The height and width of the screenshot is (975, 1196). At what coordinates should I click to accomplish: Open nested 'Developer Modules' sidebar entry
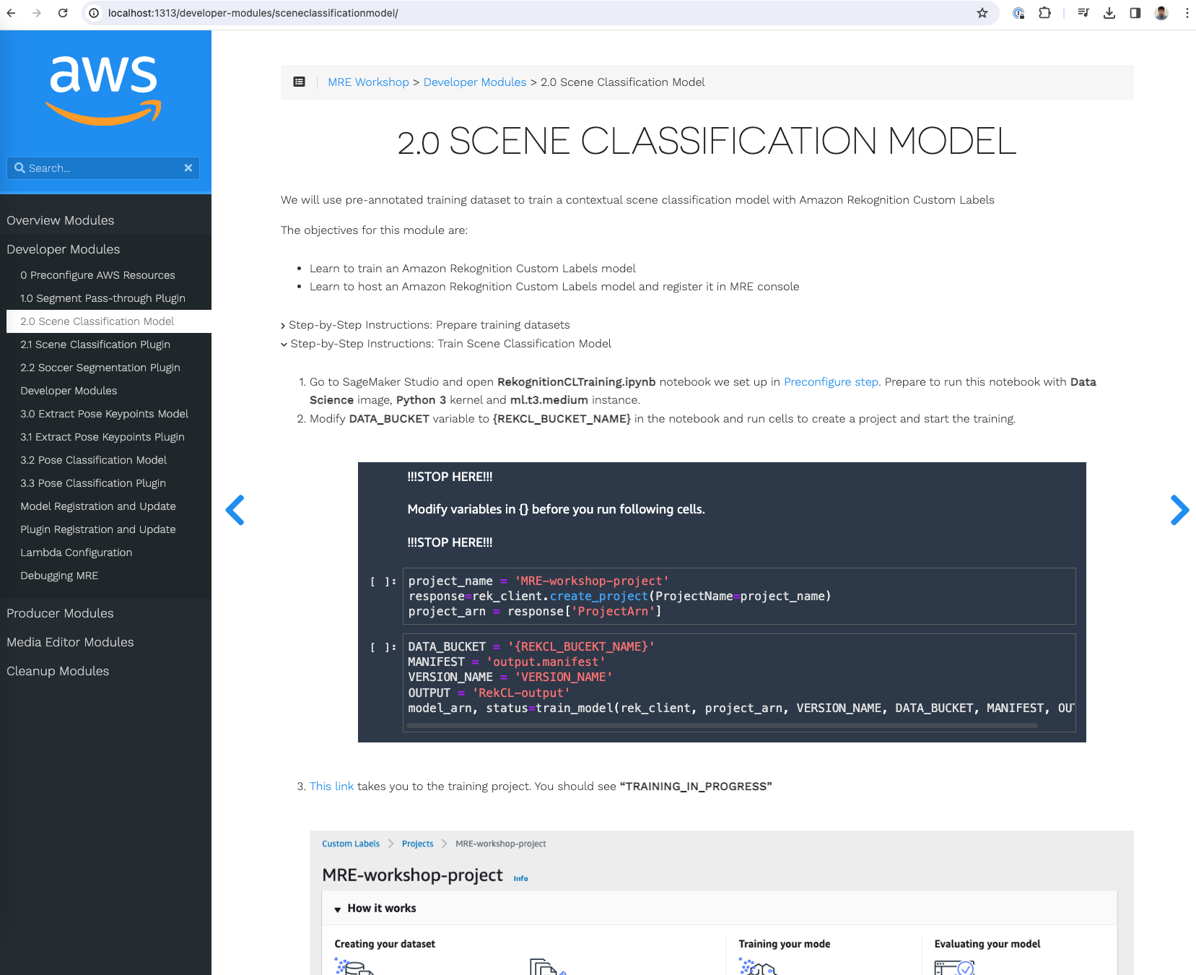point(69,391)
